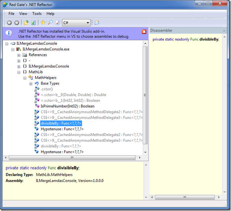
Task: Click the Forward navigation arrow
Action: tap(17, 23)
